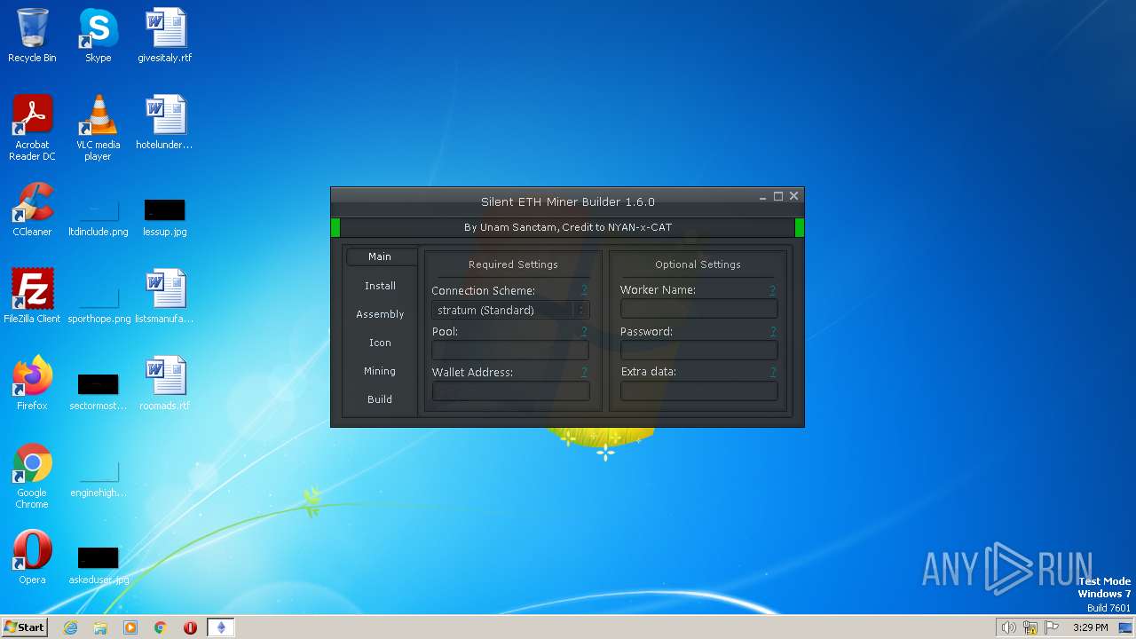Open Firefox from the desktop
Viewport: 1136px width, 639px height.
click(x=32, y=383)
